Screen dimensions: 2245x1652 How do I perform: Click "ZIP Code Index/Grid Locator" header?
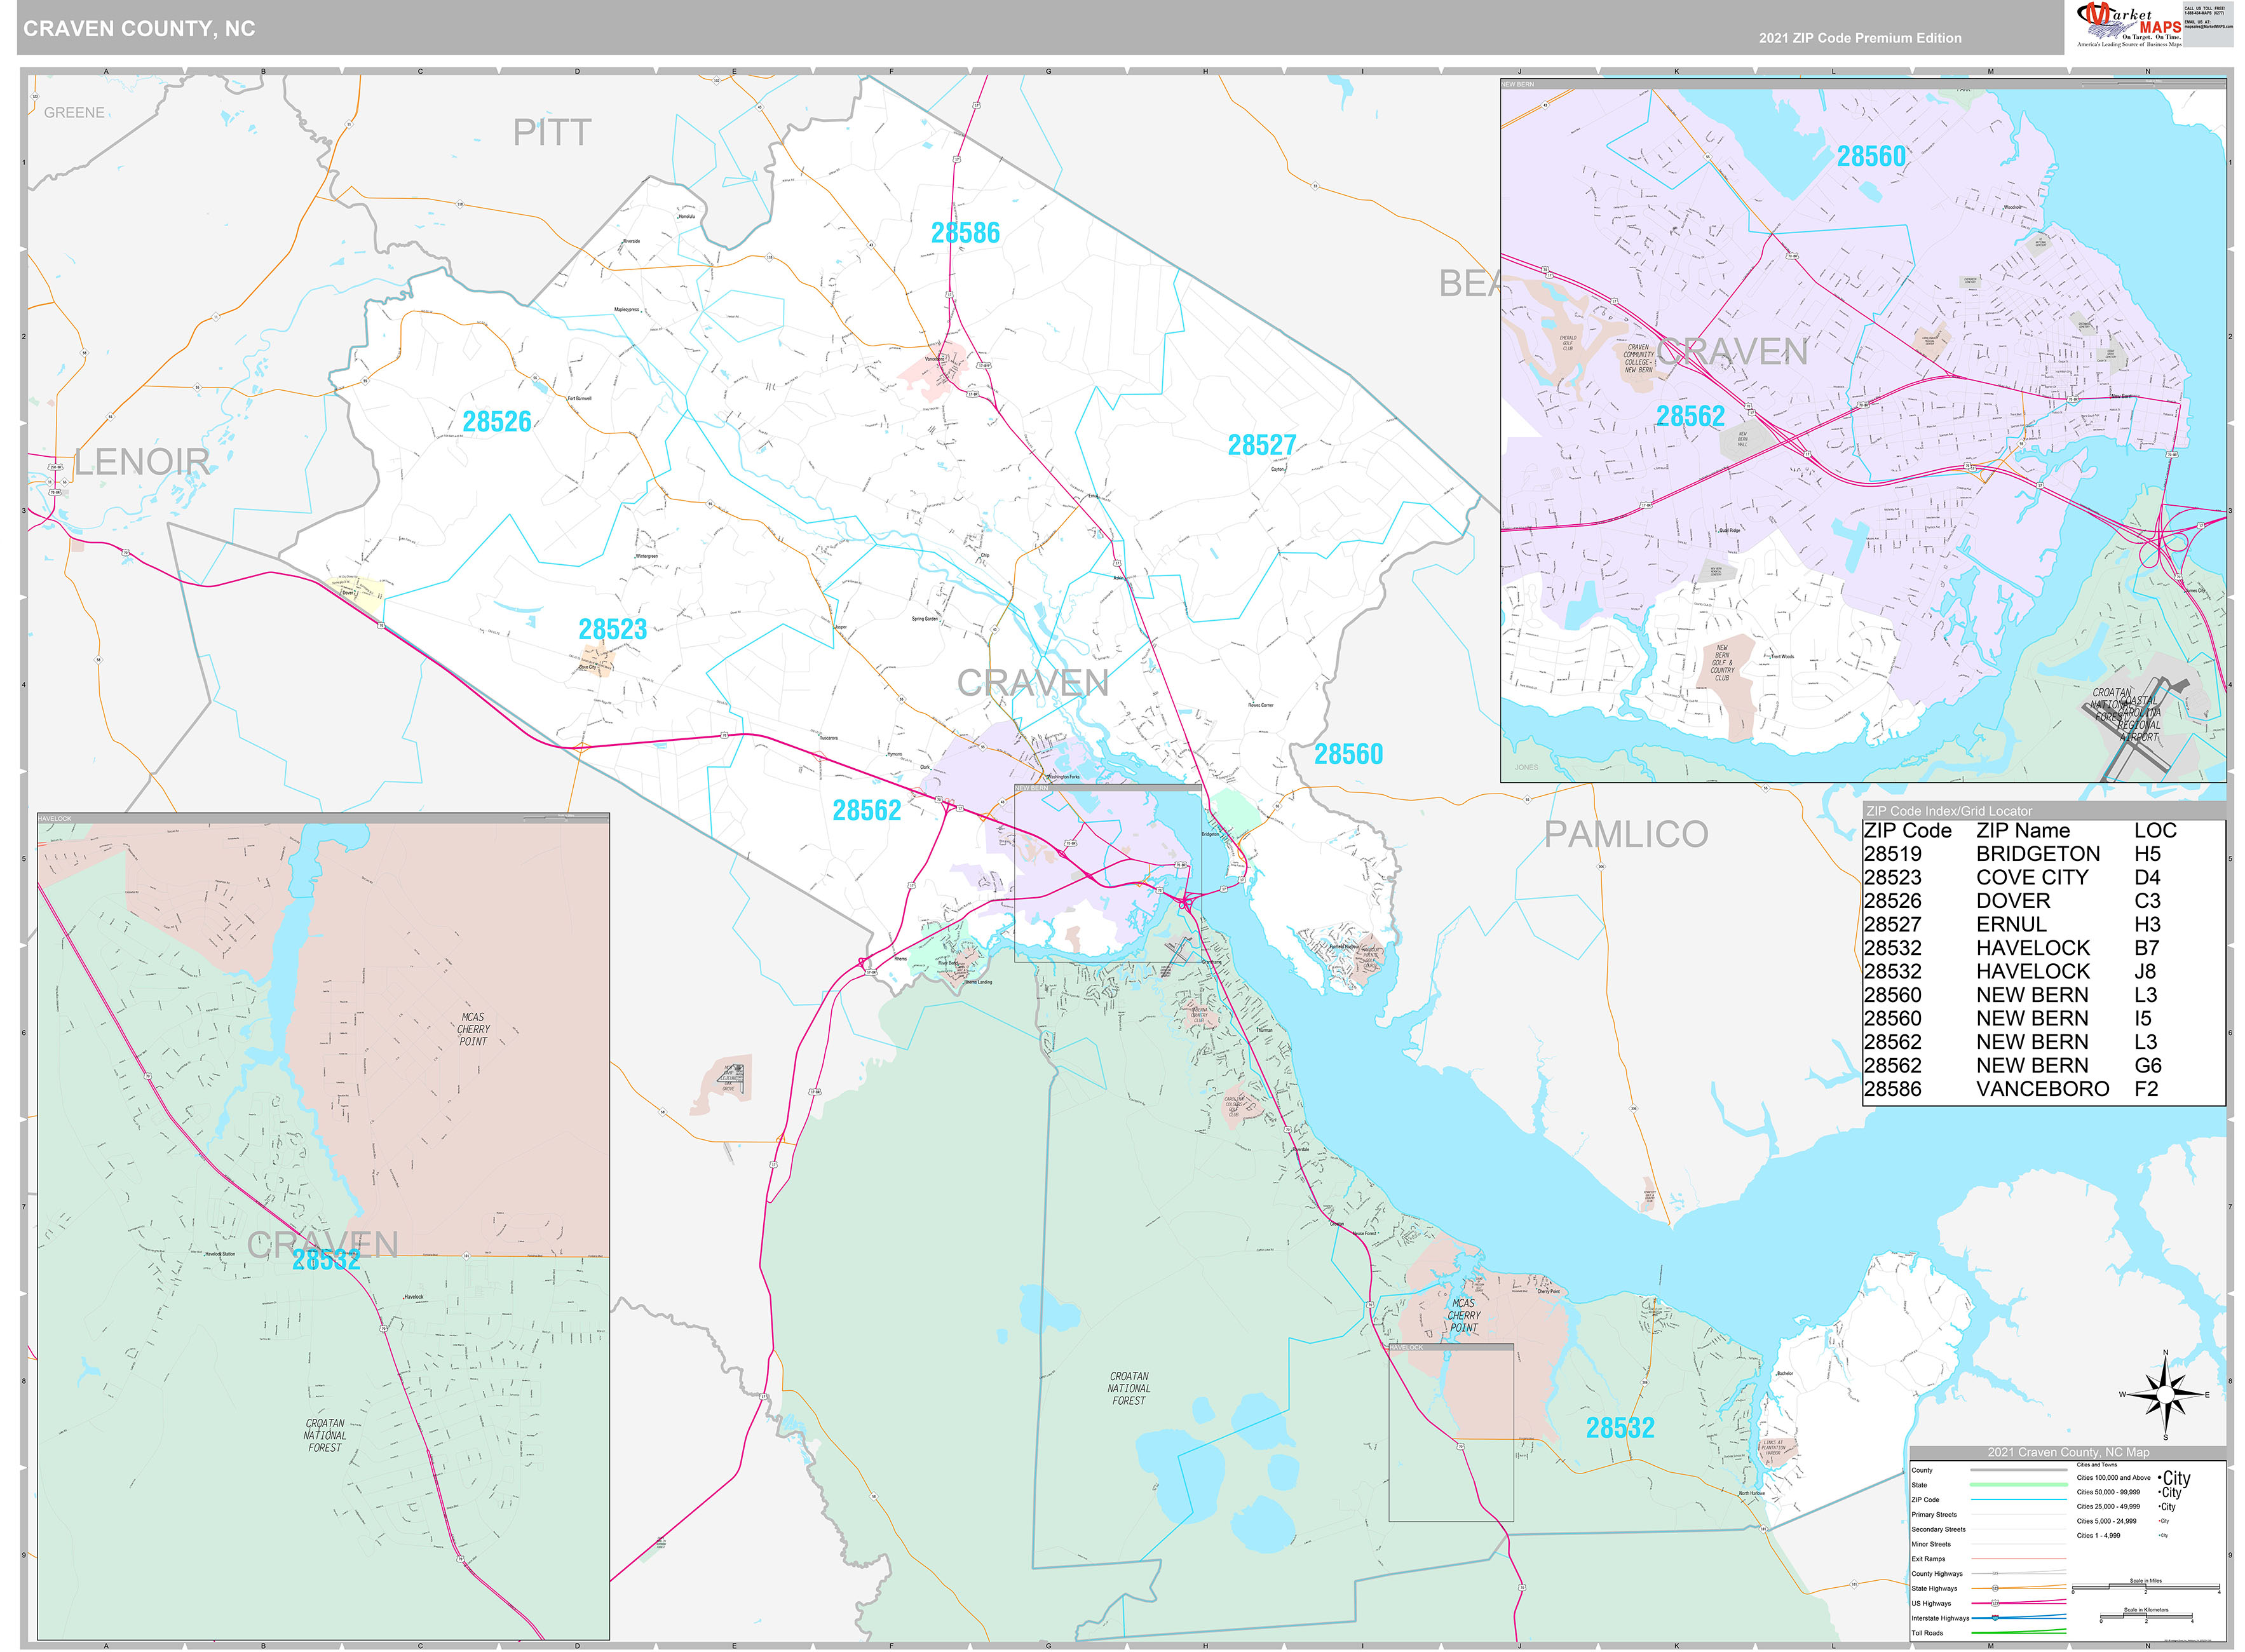1949,811
